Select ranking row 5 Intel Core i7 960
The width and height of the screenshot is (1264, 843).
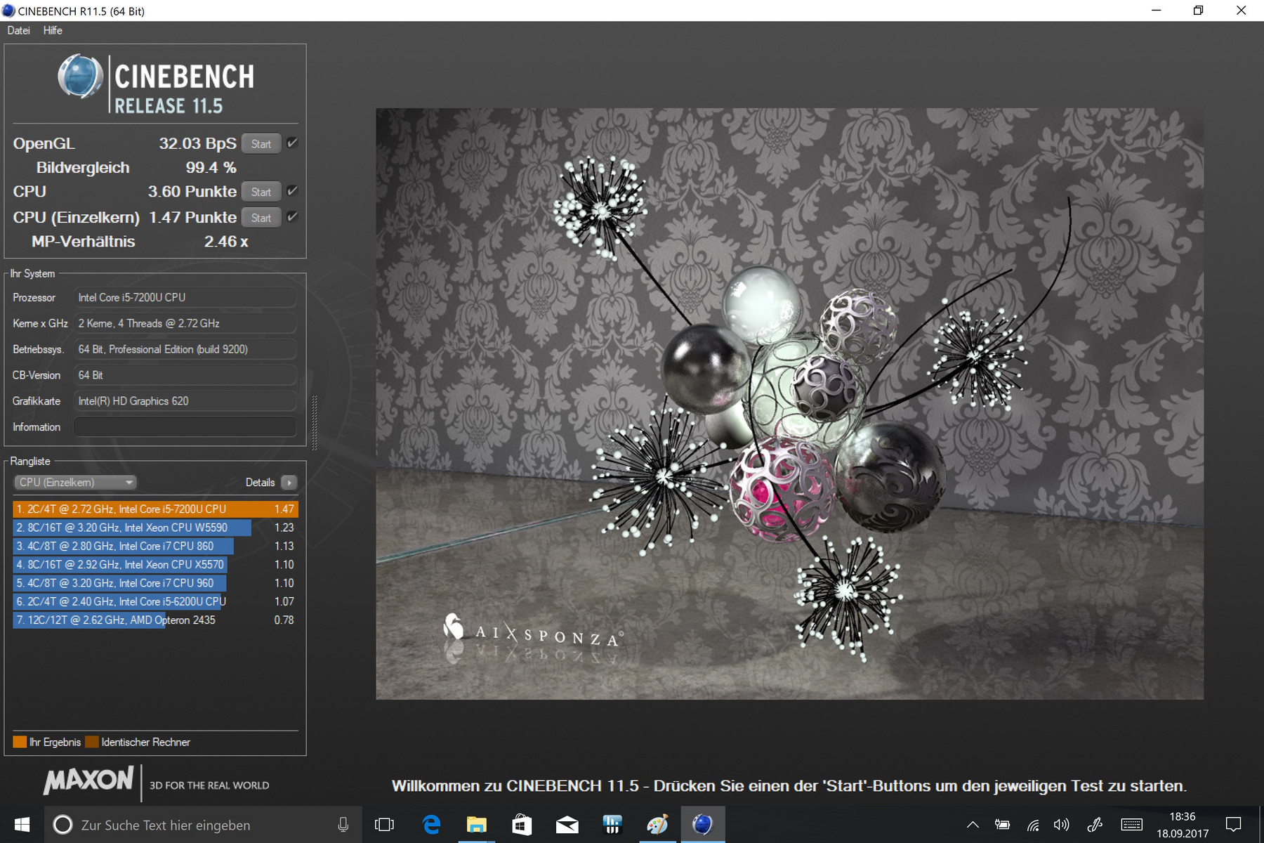(155, 583)
